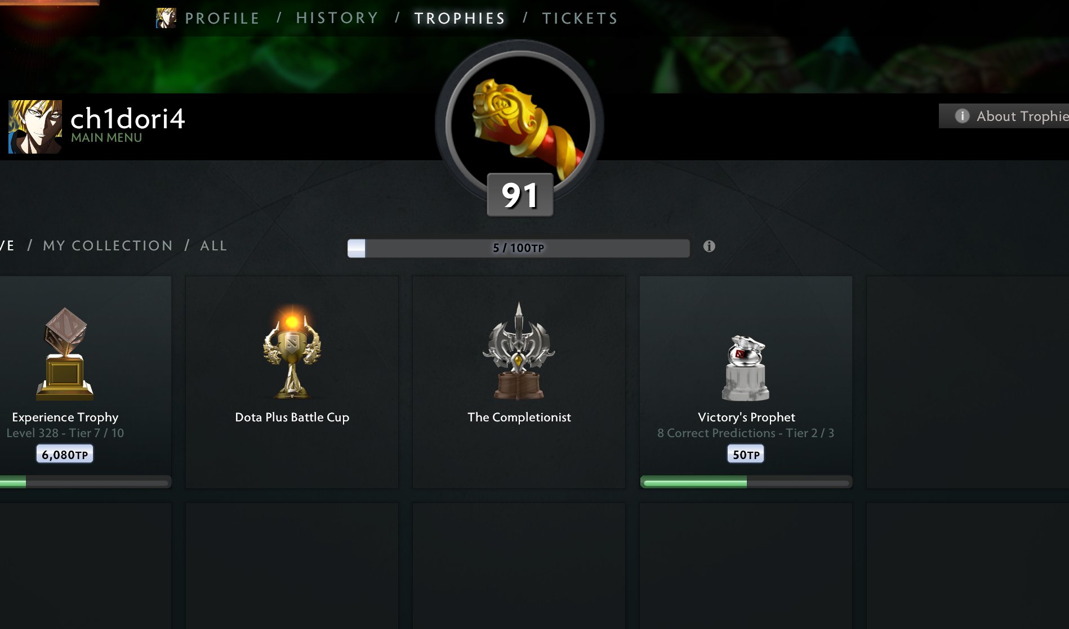Click the 5 / 100TP progress bar
The width and height of the screenshot is (1069, 629).
(518, 248)
